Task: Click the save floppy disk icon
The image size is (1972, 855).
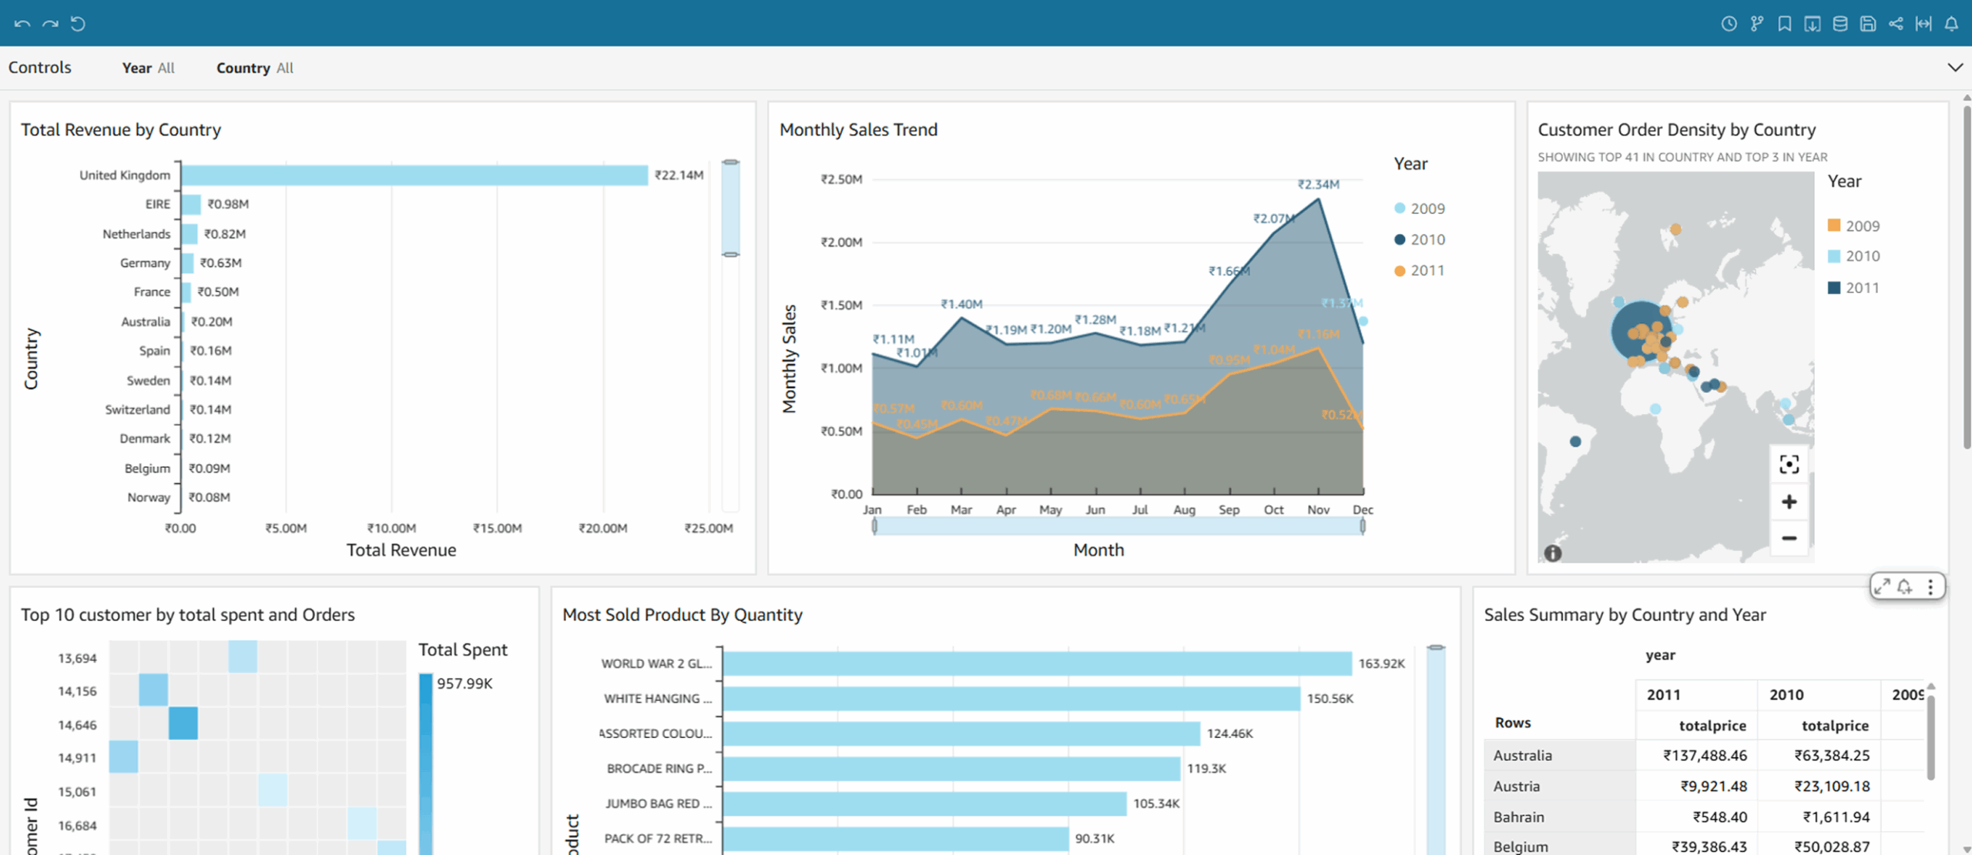Action: 1868,24
